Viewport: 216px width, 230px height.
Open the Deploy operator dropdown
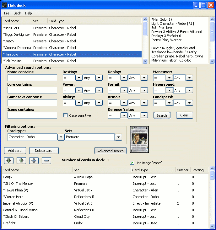coord(124,78)
